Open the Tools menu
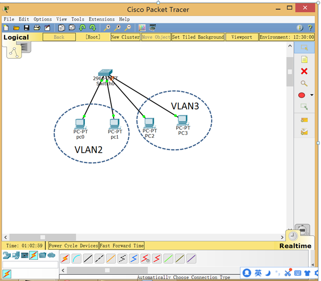The image size is (321, 281). (78, 19)
